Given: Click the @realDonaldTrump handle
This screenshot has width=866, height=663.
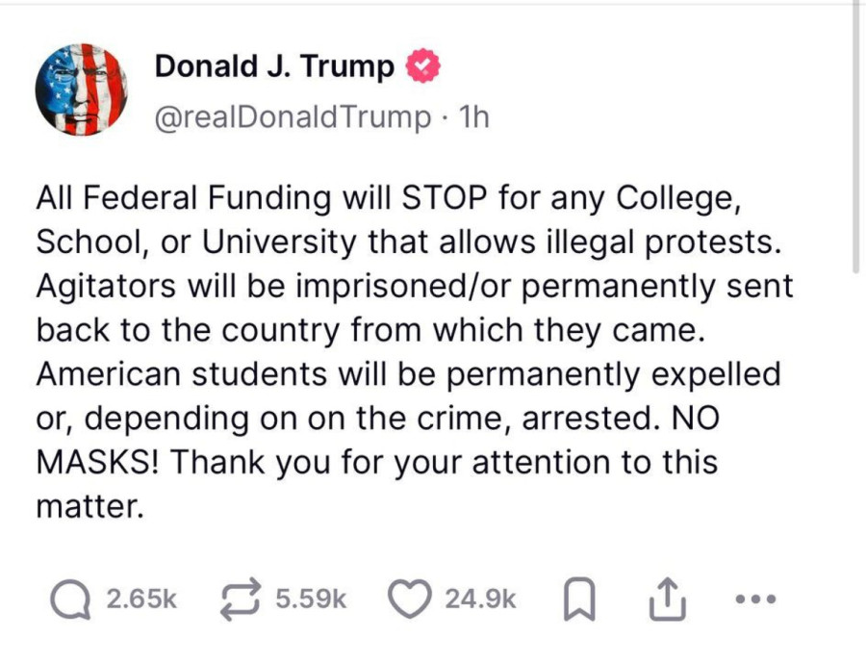Looking at the screenshot, I should 293,117.
